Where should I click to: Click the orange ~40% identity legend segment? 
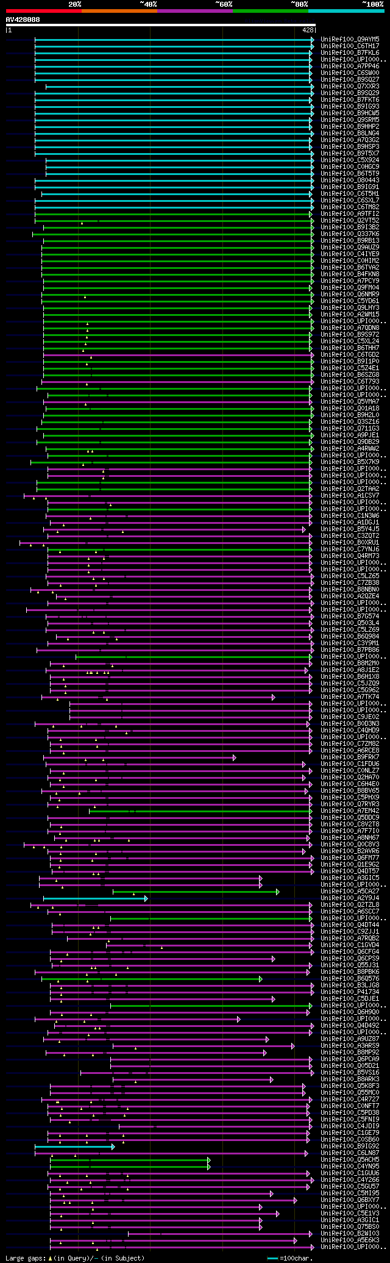(119, 11)
